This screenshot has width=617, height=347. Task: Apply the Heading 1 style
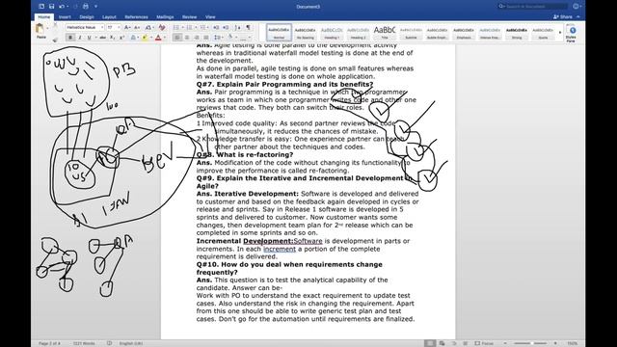coord(332,32)
